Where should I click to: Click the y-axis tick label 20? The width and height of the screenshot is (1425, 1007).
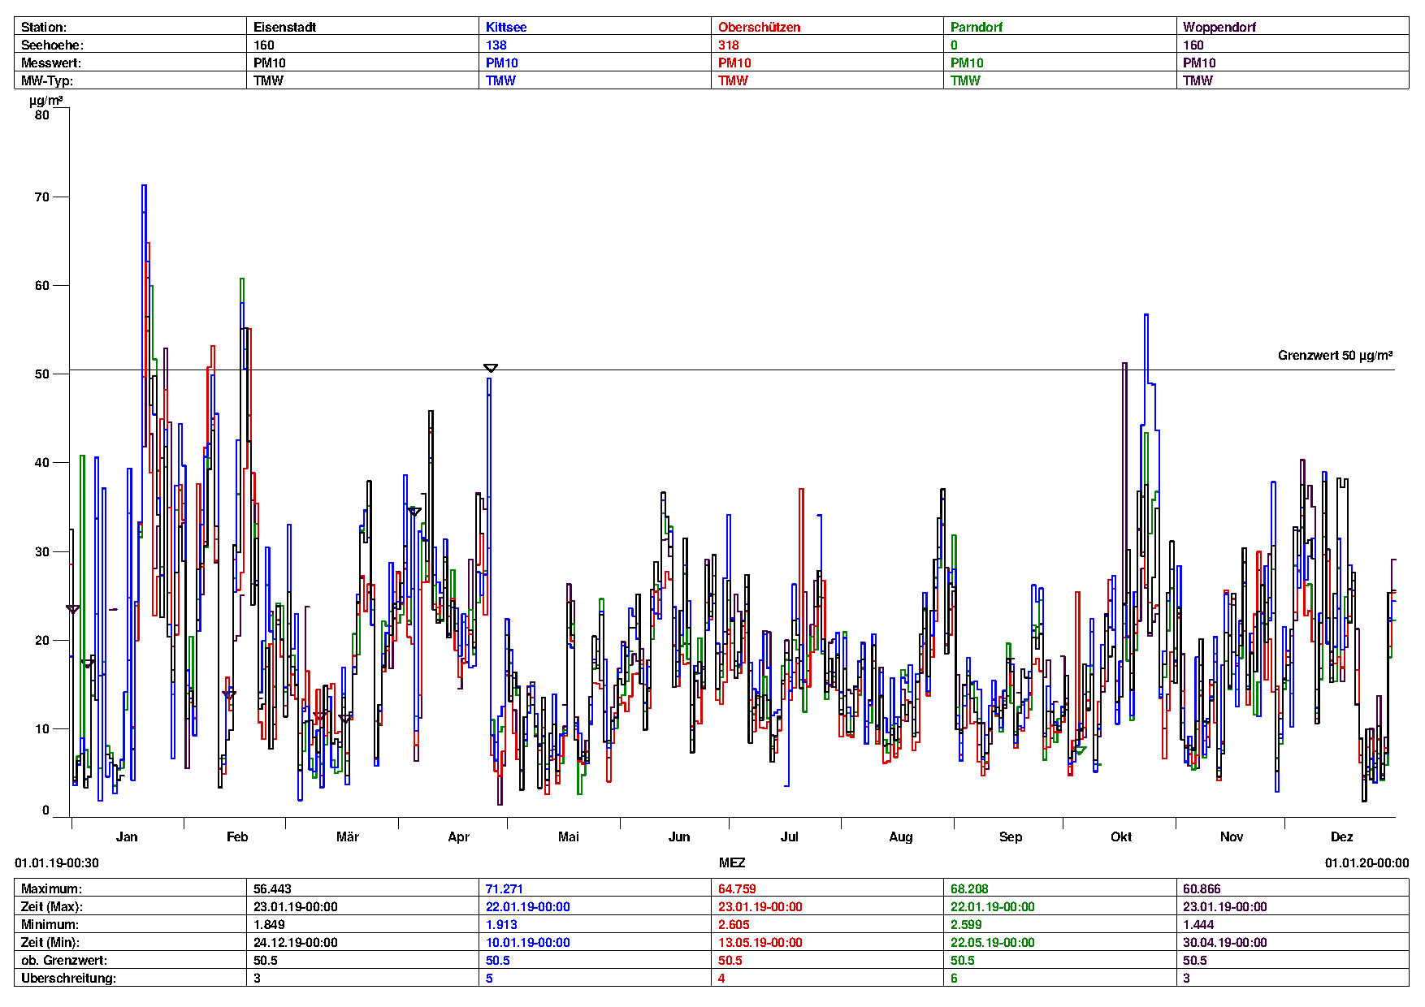click(42, 640)
